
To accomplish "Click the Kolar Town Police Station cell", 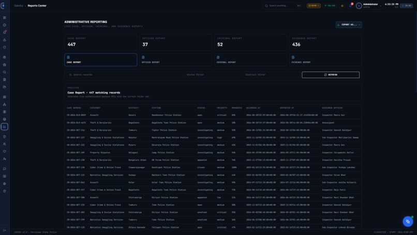I will point(167,183).
